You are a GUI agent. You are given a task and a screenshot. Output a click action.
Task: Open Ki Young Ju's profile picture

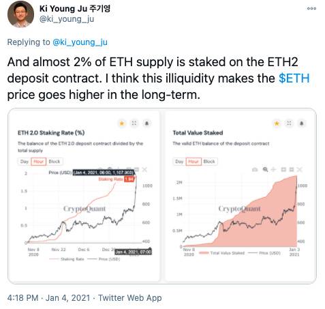coord(20,14)
